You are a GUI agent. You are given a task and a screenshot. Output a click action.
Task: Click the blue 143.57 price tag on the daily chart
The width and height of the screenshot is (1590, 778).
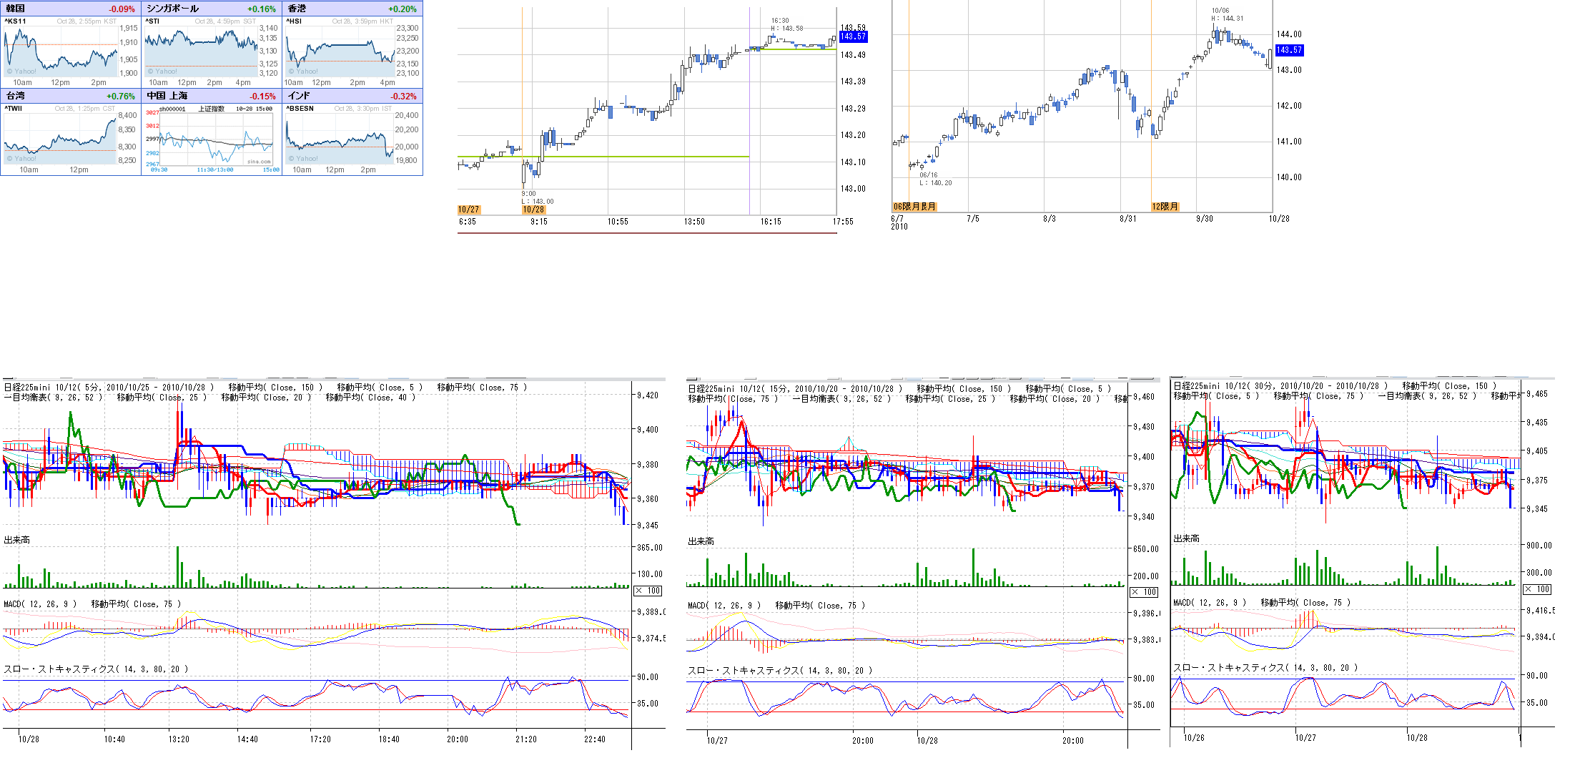pyautogui.click(x=1288, y=50)
